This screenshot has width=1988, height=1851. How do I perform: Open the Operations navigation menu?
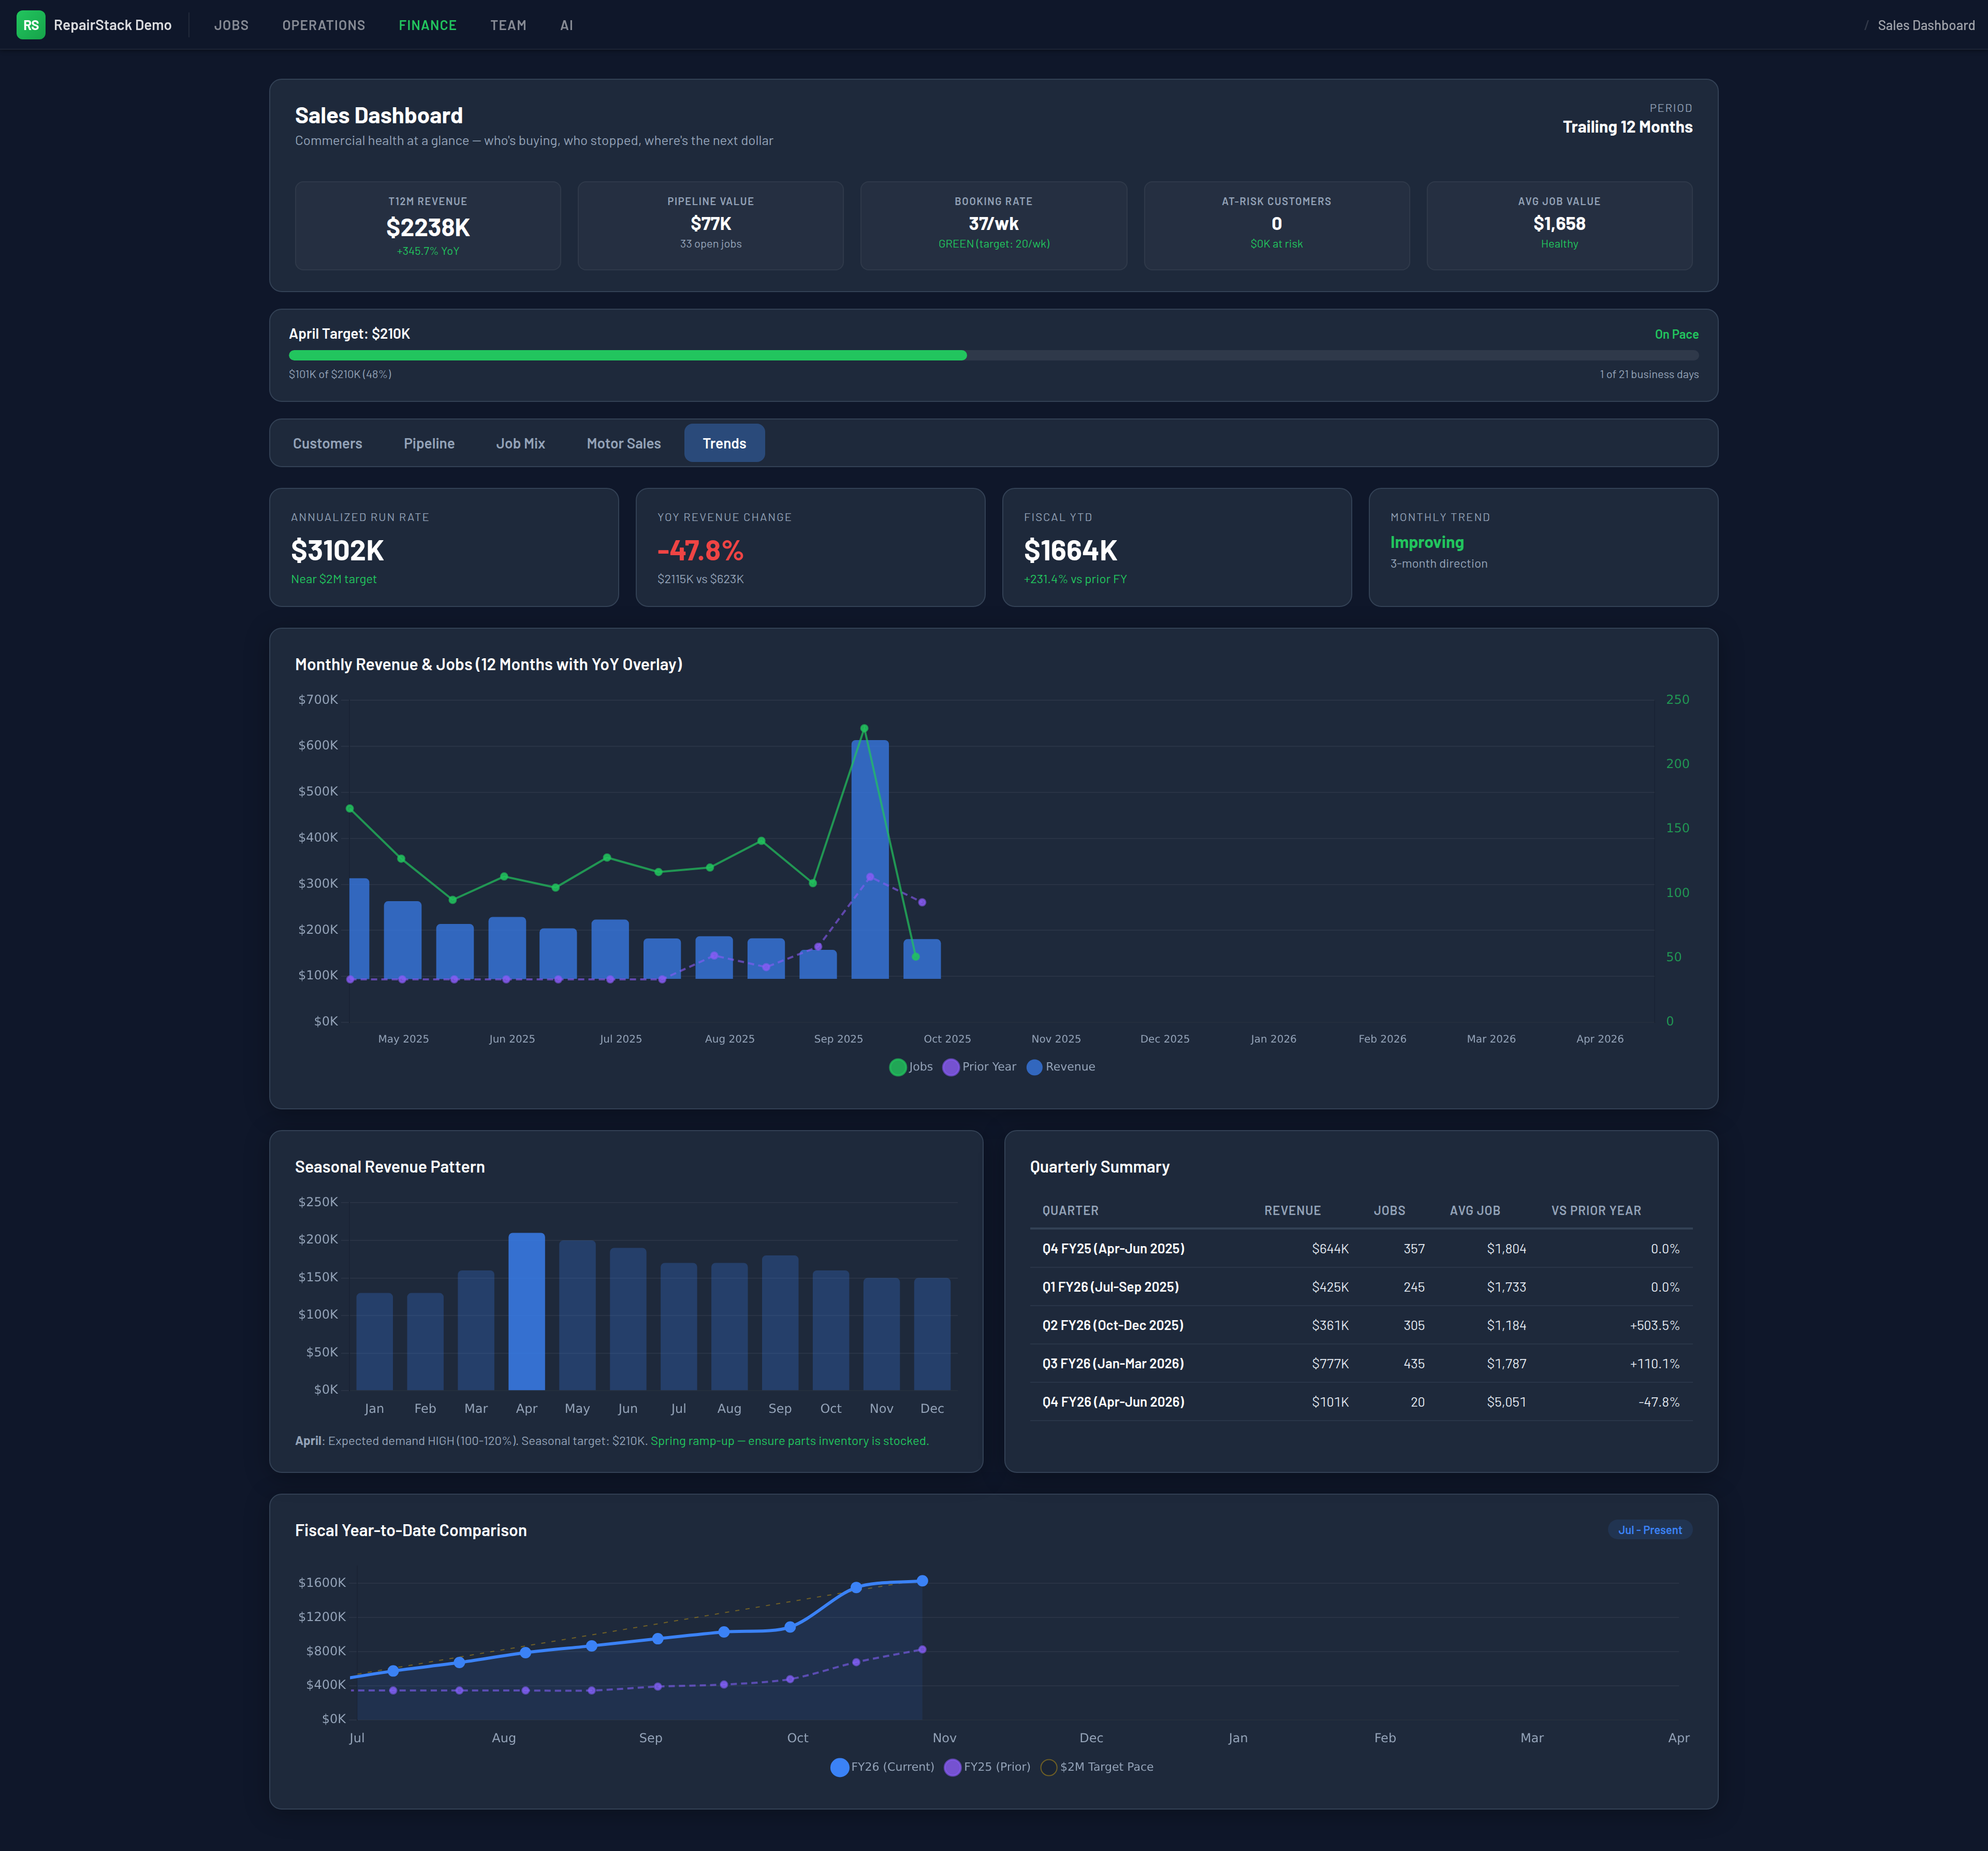click(323, 25)
